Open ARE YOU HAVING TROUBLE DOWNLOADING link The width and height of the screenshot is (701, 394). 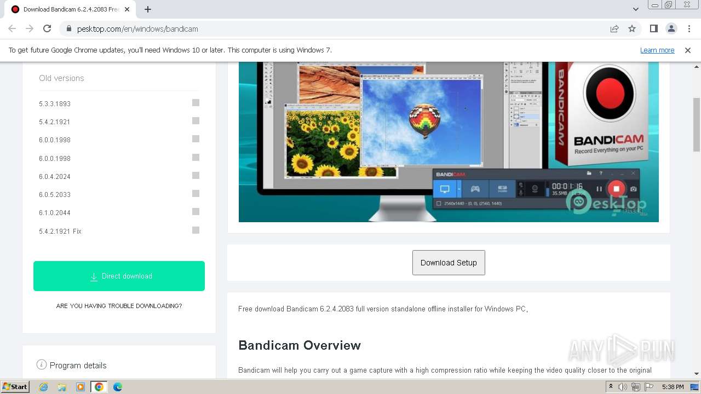[119, 306]
